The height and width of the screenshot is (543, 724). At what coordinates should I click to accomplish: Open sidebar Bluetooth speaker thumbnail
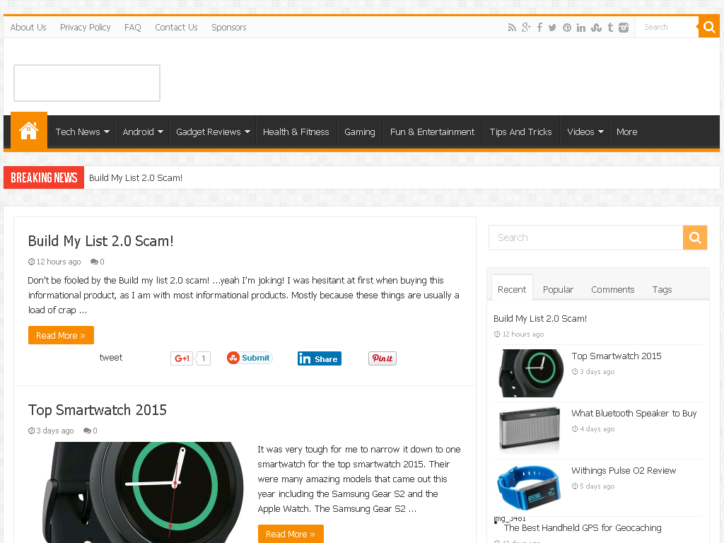coord(530,431)
